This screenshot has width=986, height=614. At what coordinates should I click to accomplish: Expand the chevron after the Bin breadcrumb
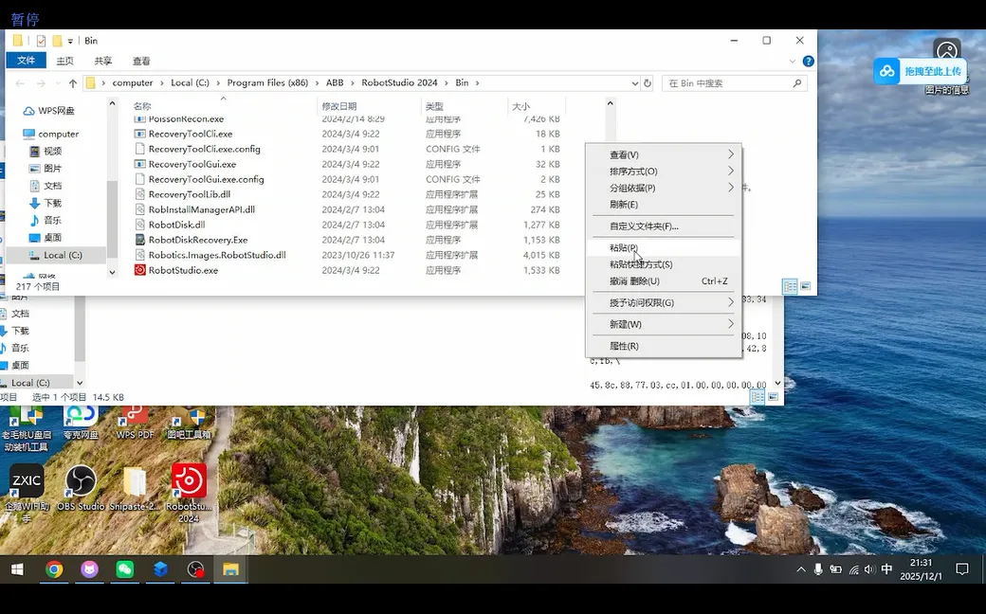(x=477, y=83)
